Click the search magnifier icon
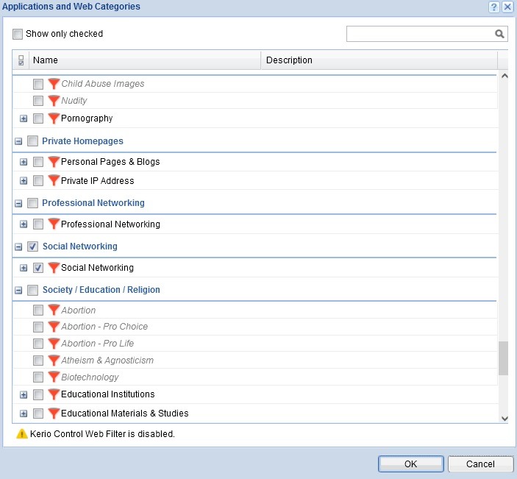The height and width of the screenshot is (479, 517). 499,34
